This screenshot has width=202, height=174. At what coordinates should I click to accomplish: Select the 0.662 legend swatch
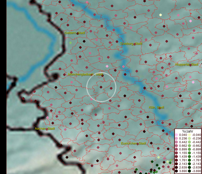click(176, 146)
